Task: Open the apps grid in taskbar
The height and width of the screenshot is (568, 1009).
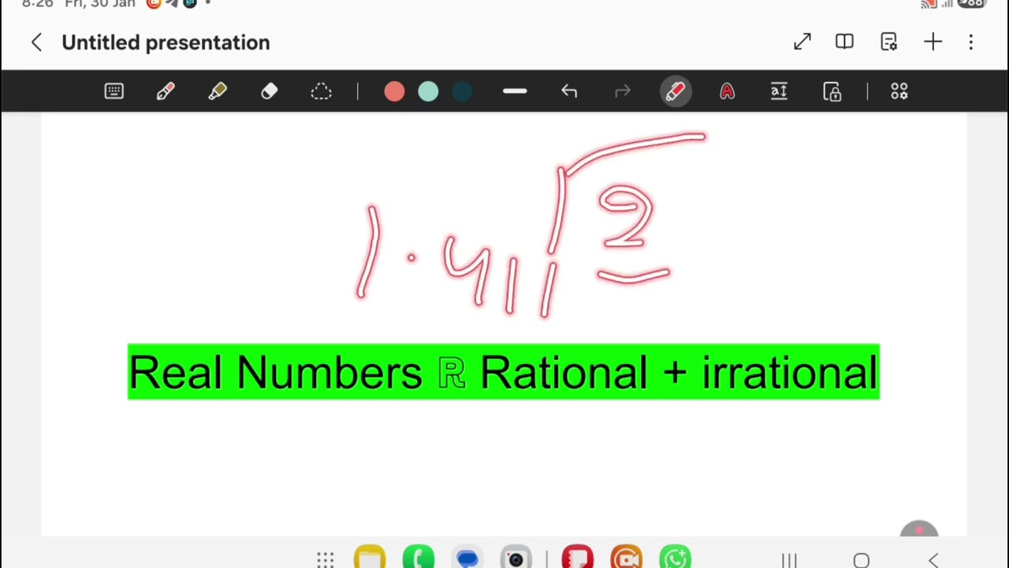Action: [326, 559]
